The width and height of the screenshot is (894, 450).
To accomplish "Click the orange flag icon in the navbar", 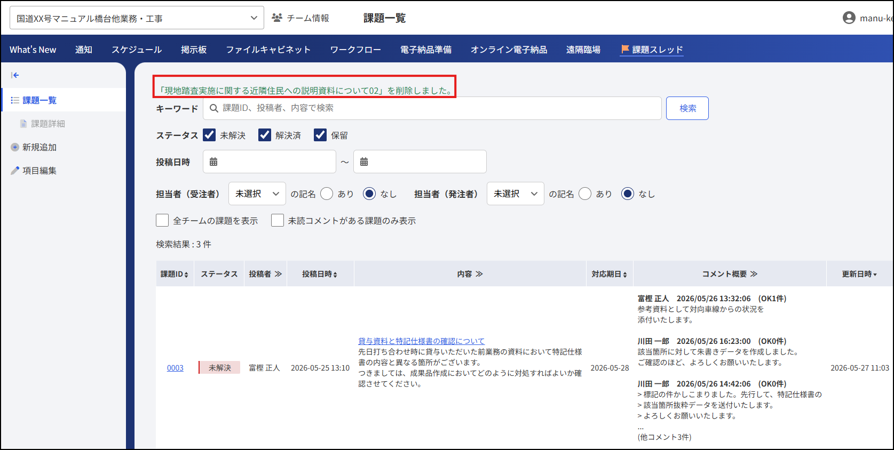I will pyautogui.click(x=624, y=49).
